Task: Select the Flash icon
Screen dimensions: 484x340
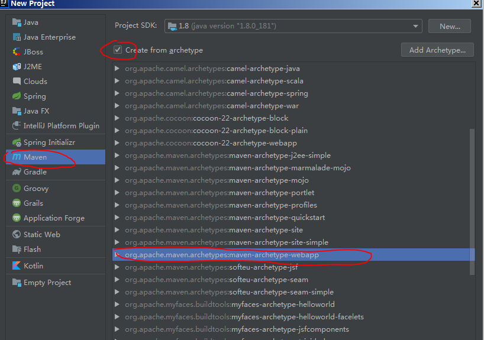Action: 17,250
